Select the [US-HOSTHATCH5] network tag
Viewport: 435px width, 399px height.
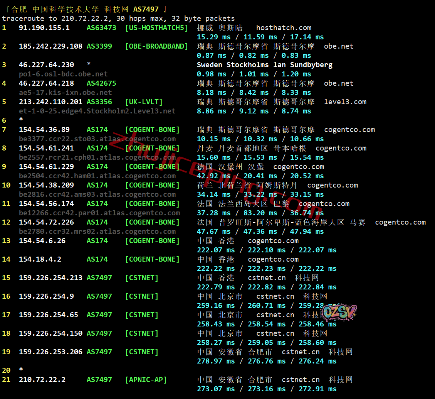pos(156,28)
